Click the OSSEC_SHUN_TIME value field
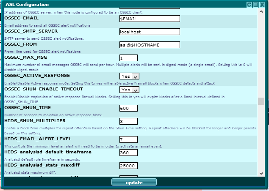This screenshot has width=269, height=191. [x=128, y=108]
